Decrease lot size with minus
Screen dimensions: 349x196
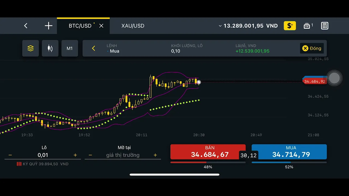click(x=10, y=155)
